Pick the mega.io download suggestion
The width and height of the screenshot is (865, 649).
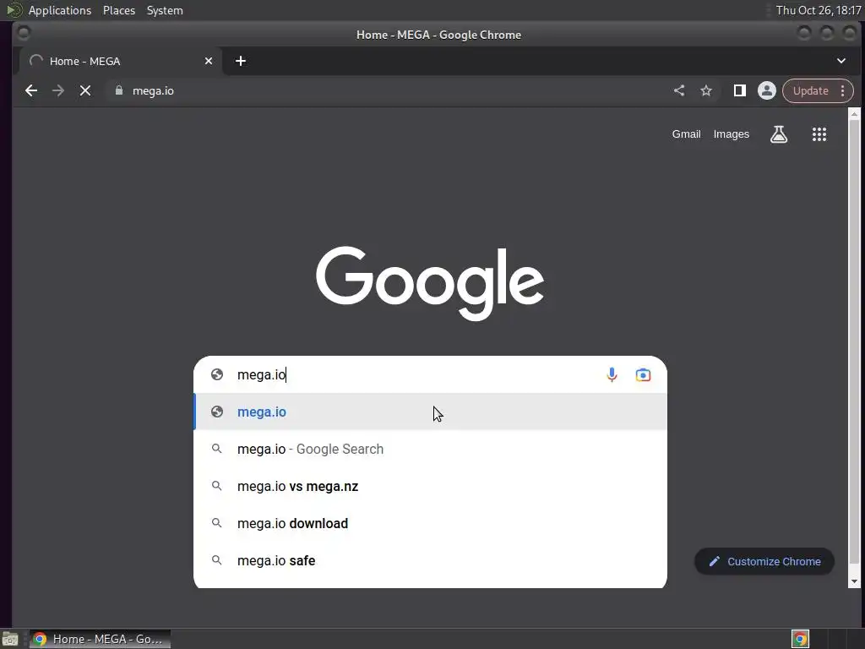pyautogui.click(x=430, y=523)
